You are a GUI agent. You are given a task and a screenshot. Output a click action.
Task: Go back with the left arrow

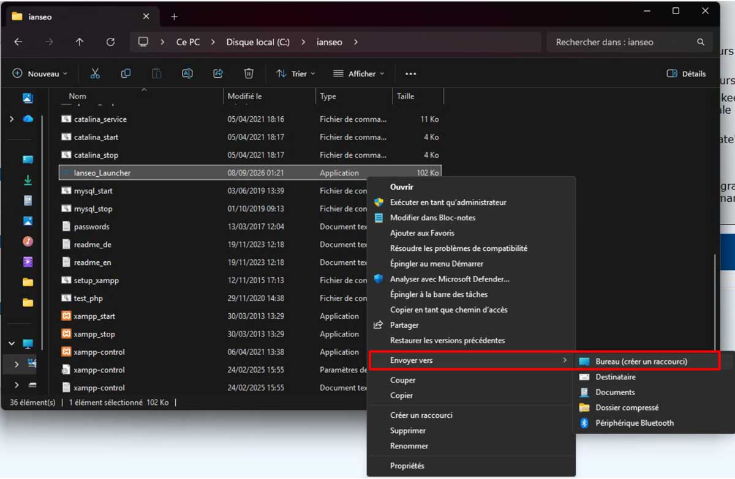18,42
